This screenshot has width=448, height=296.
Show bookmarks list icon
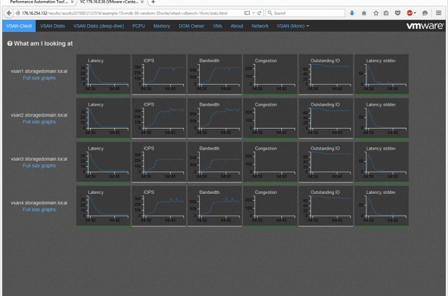pyautogui.click(x=386, y=13)
